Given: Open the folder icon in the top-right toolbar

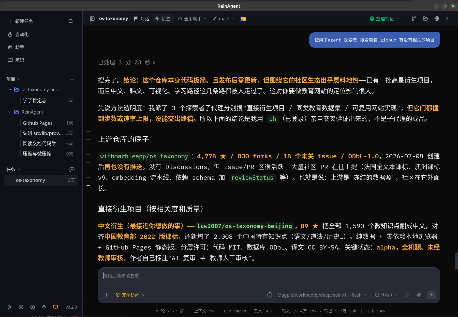Looking at the screenshot, I should pos(425,19).
